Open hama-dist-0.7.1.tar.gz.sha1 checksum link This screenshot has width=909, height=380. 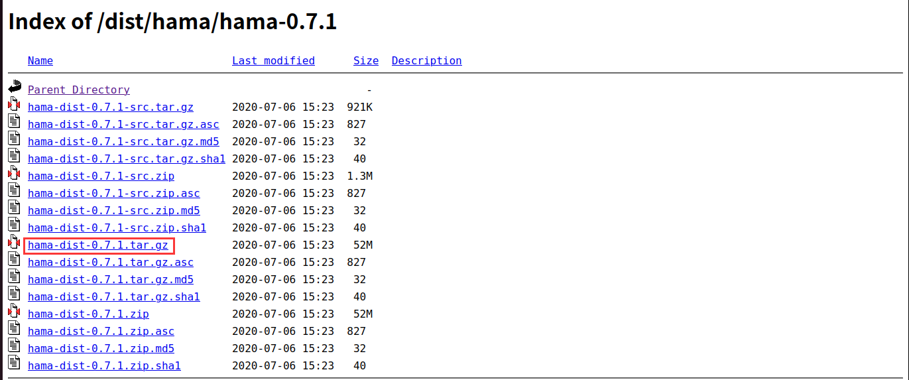(114, 296)
